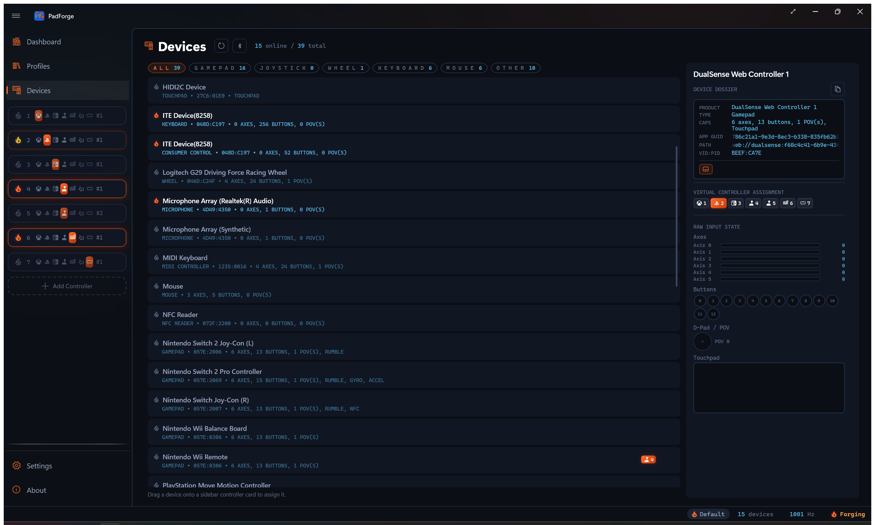Click the PadForge app logo

coord(39,16)
